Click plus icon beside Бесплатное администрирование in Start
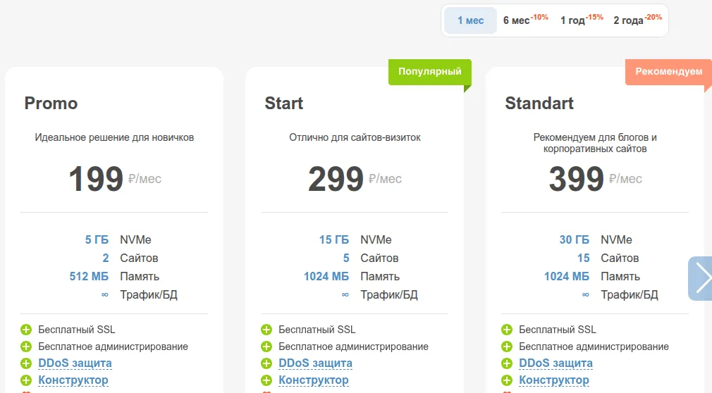The image size is (712, 393). (266, 347)
